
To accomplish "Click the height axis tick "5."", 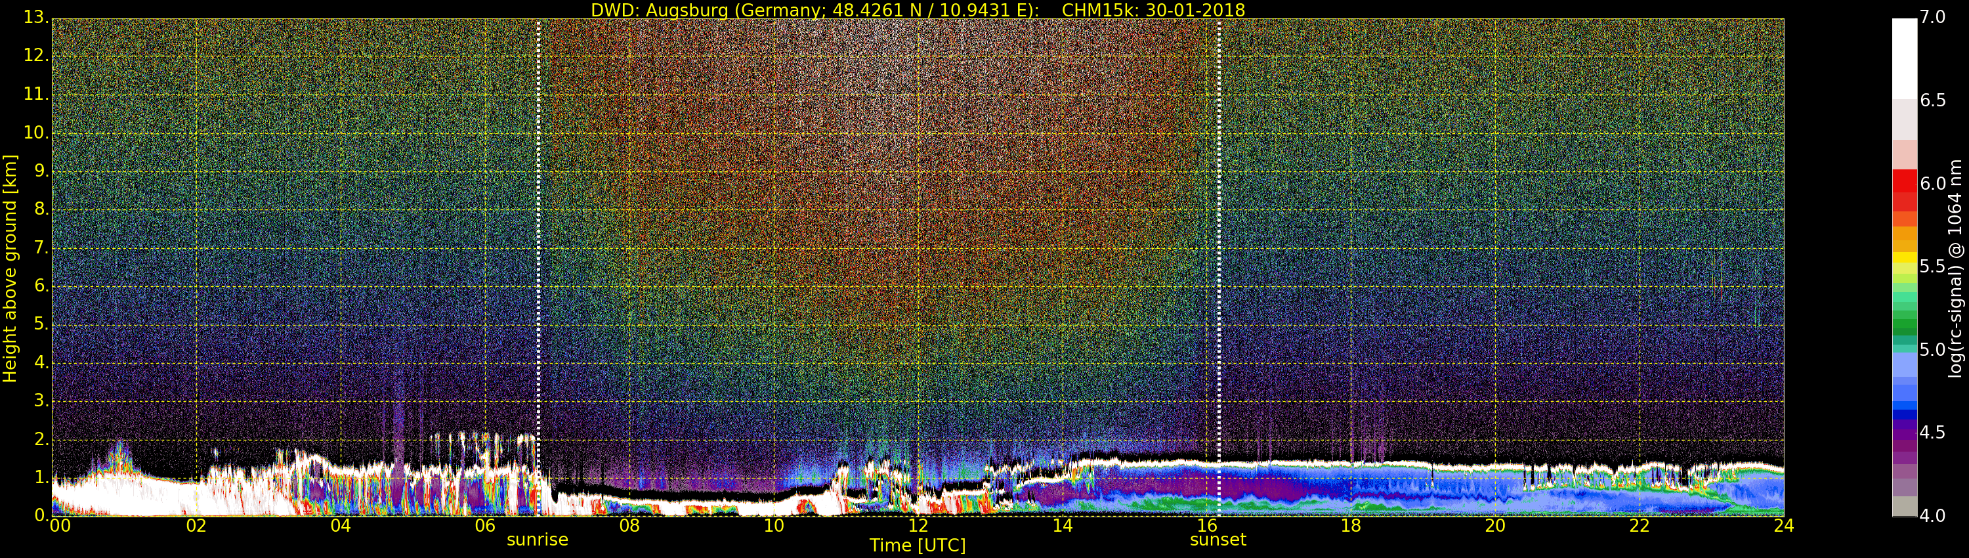I will tap(41, 324).
